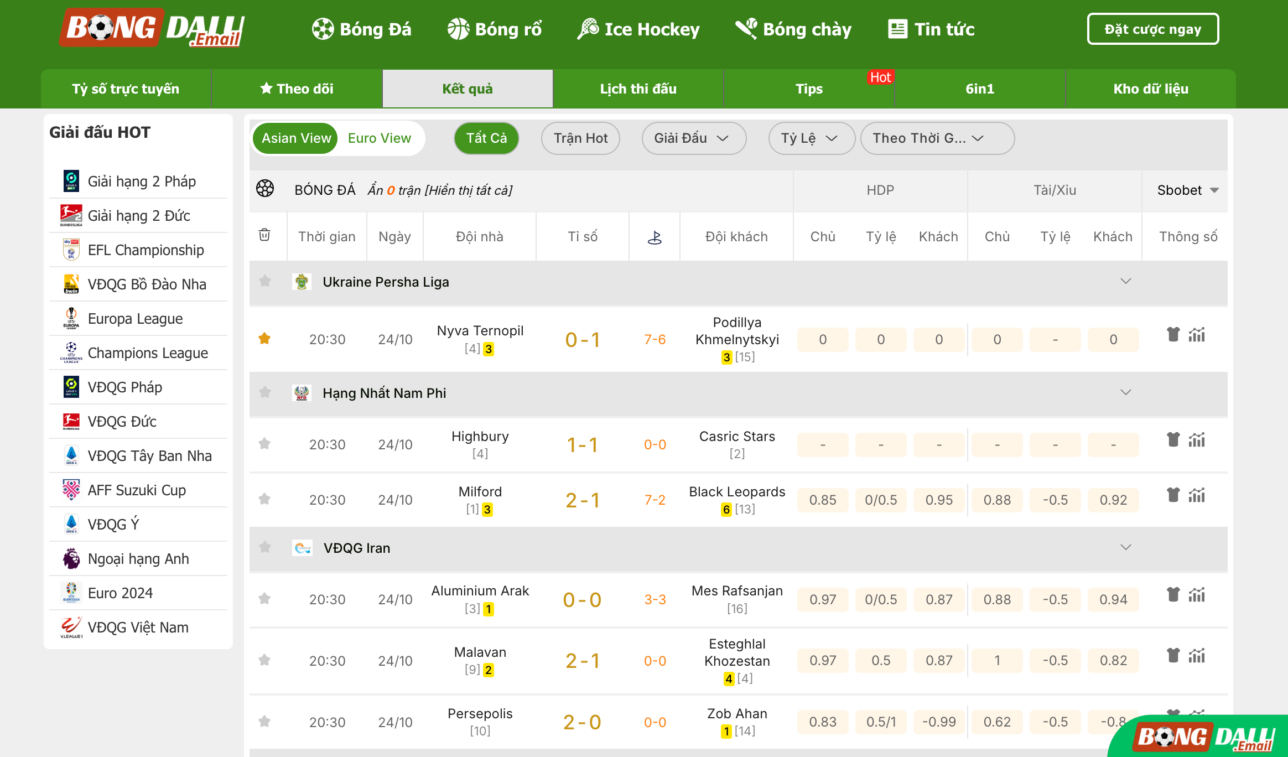
Task: Open Champions League in hot leagues list
Action: point(148,353)
